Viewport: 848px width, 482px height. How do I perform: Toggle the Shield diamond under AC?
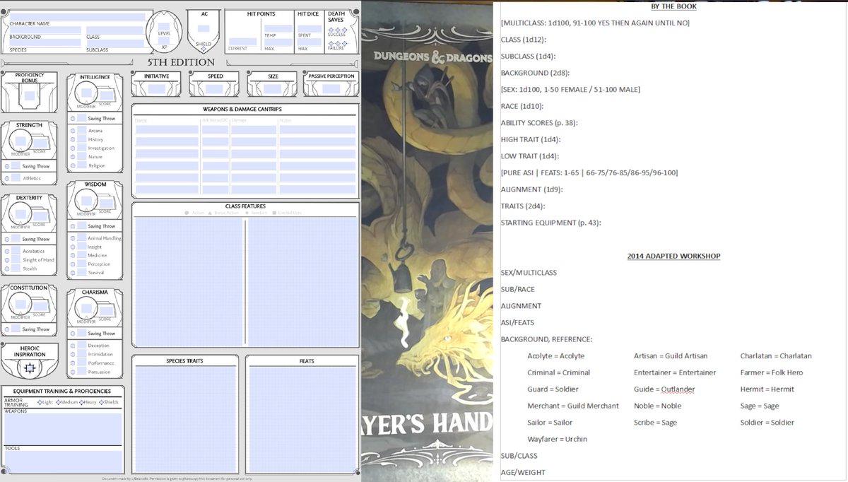(204, 49)
